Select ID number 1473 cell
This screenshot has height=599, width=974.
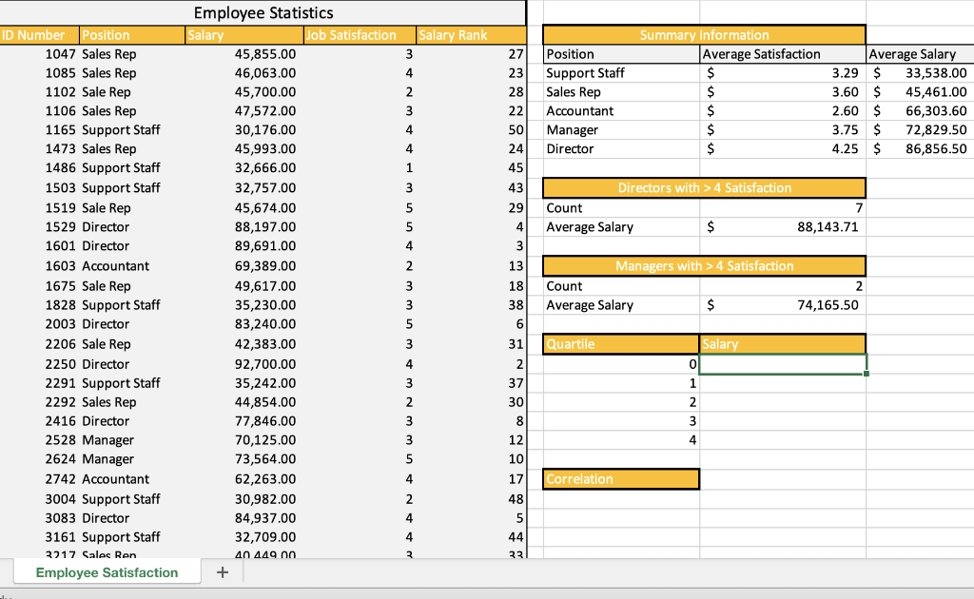pos(40,149)
